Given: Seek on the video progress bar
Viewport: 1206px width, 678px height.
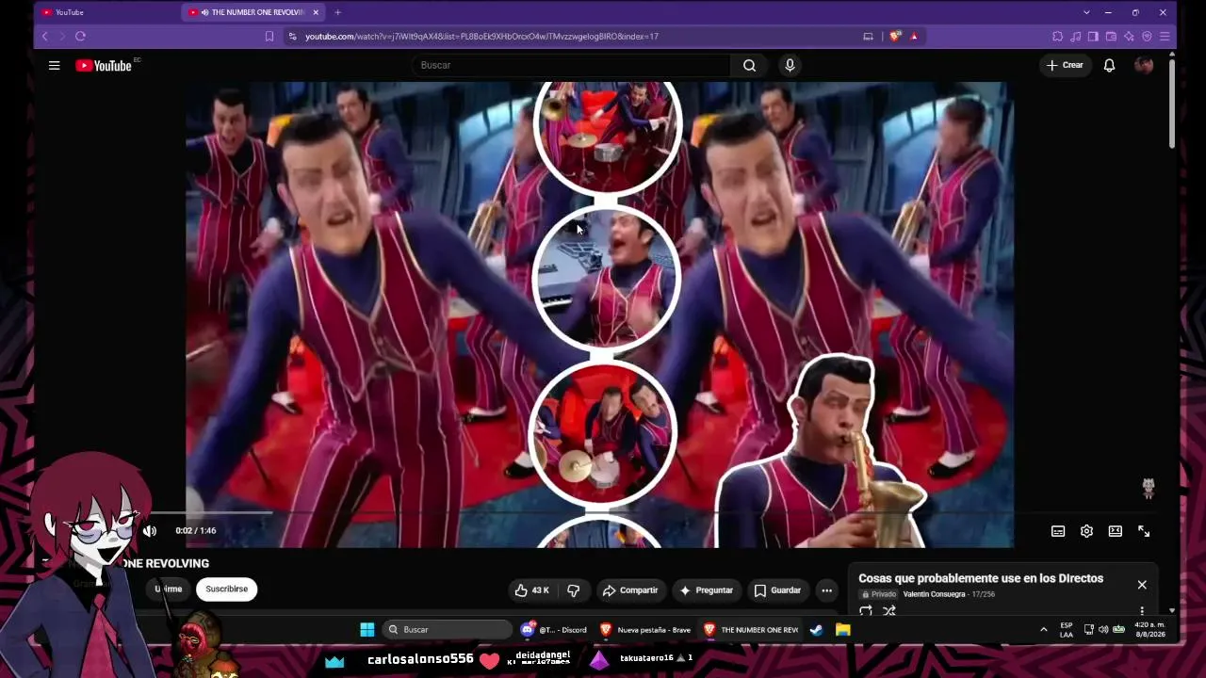Looking at the screenshot, I should click(599, 513).
